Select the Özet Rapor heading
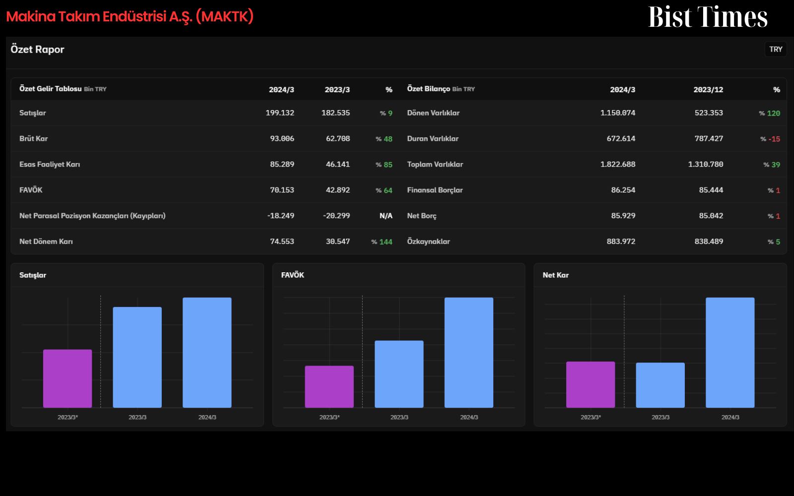 click(37, 50)
